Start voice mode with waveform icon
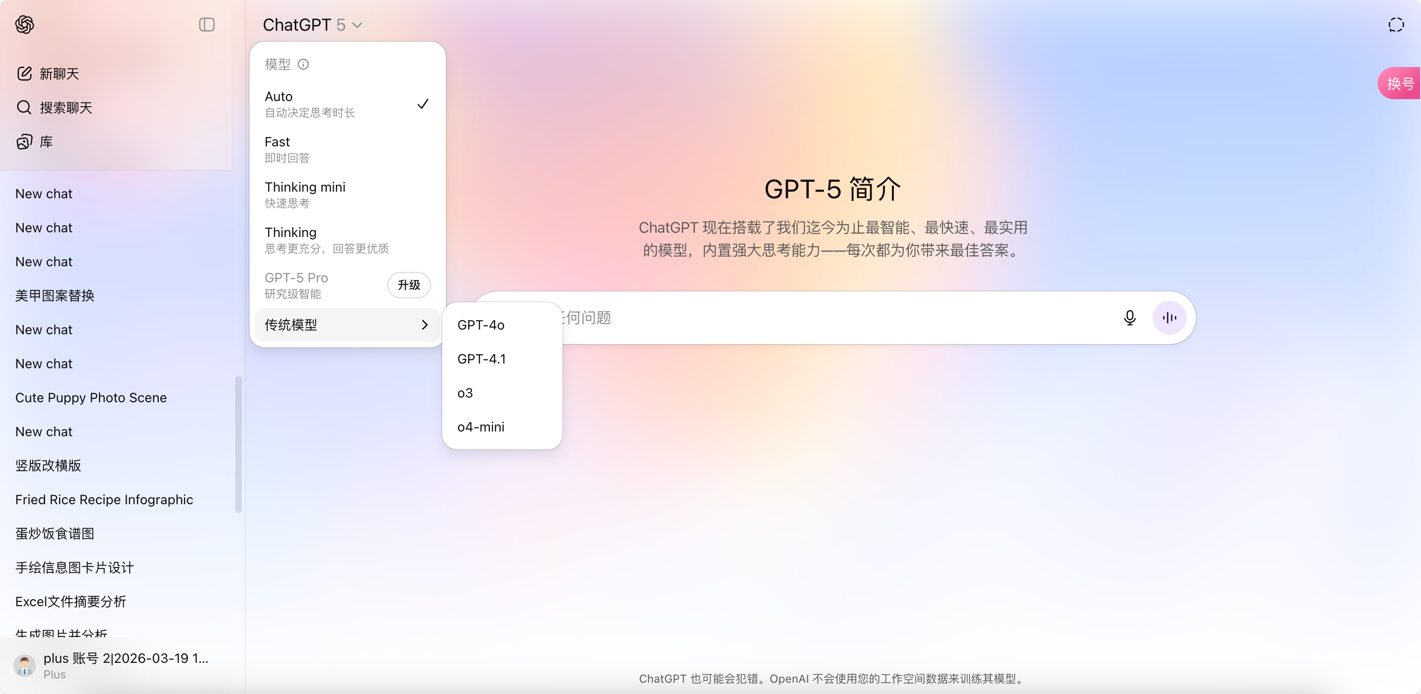 coord(1169,318)
